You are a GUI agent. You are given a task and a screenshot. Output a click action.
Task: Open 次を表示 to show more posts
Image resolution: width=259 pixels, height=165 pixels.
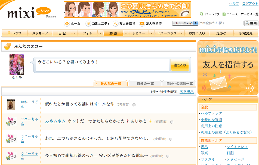(x=187, y=92)
